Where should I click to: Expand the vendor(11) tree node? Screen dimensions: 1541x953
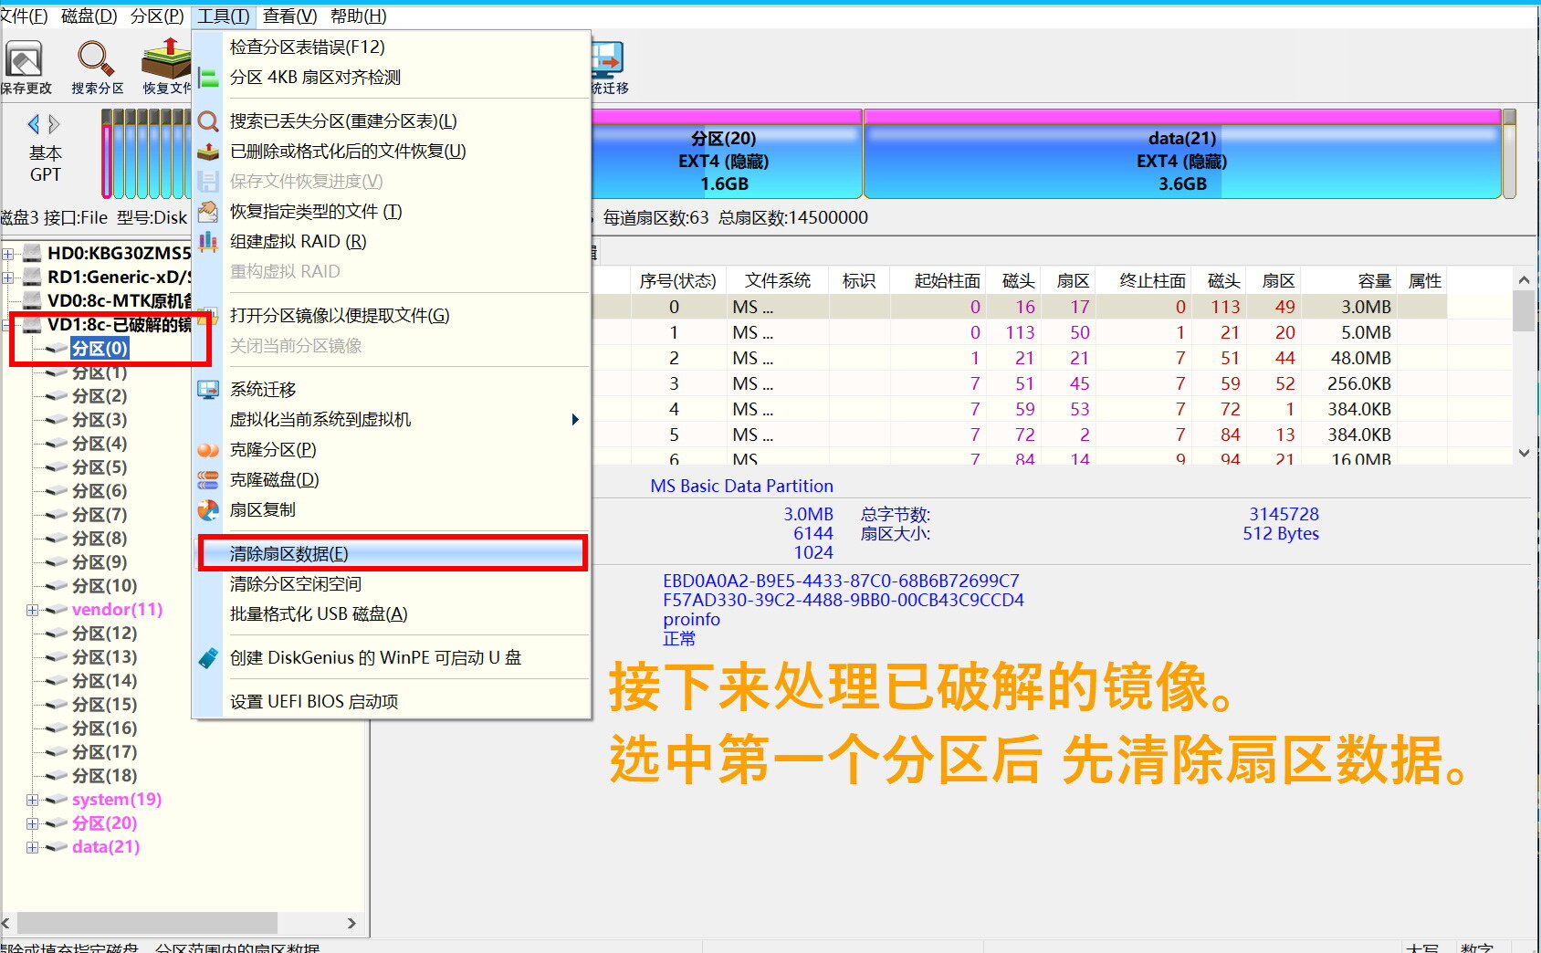[x=32, y=610]
